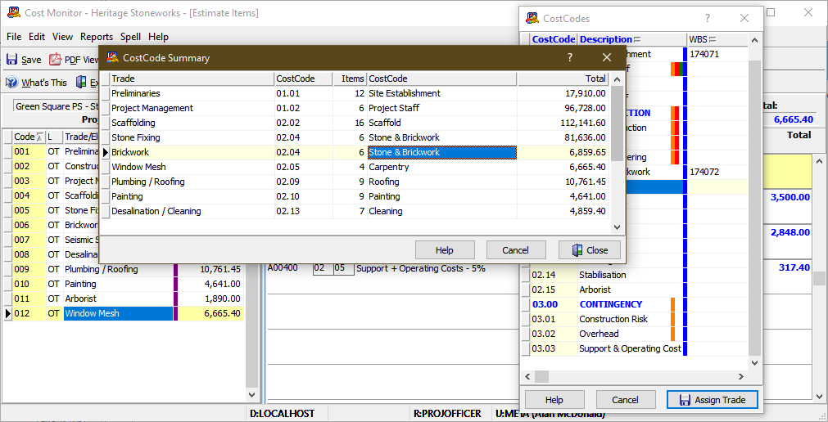Select Stone Fixing trade row
This screenshot has width=828, height=422.
tap(355, 137)
